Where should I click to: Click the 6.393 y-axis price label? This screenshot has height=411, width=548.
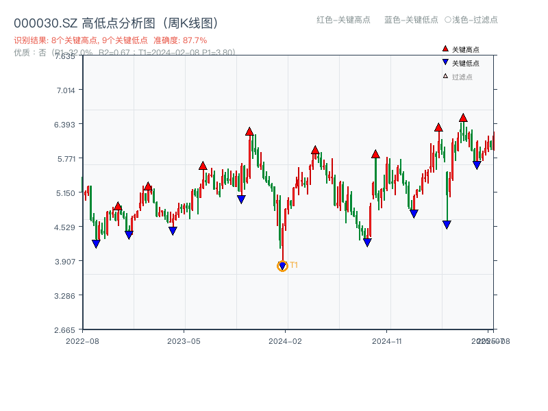click(x=64, y=125)
